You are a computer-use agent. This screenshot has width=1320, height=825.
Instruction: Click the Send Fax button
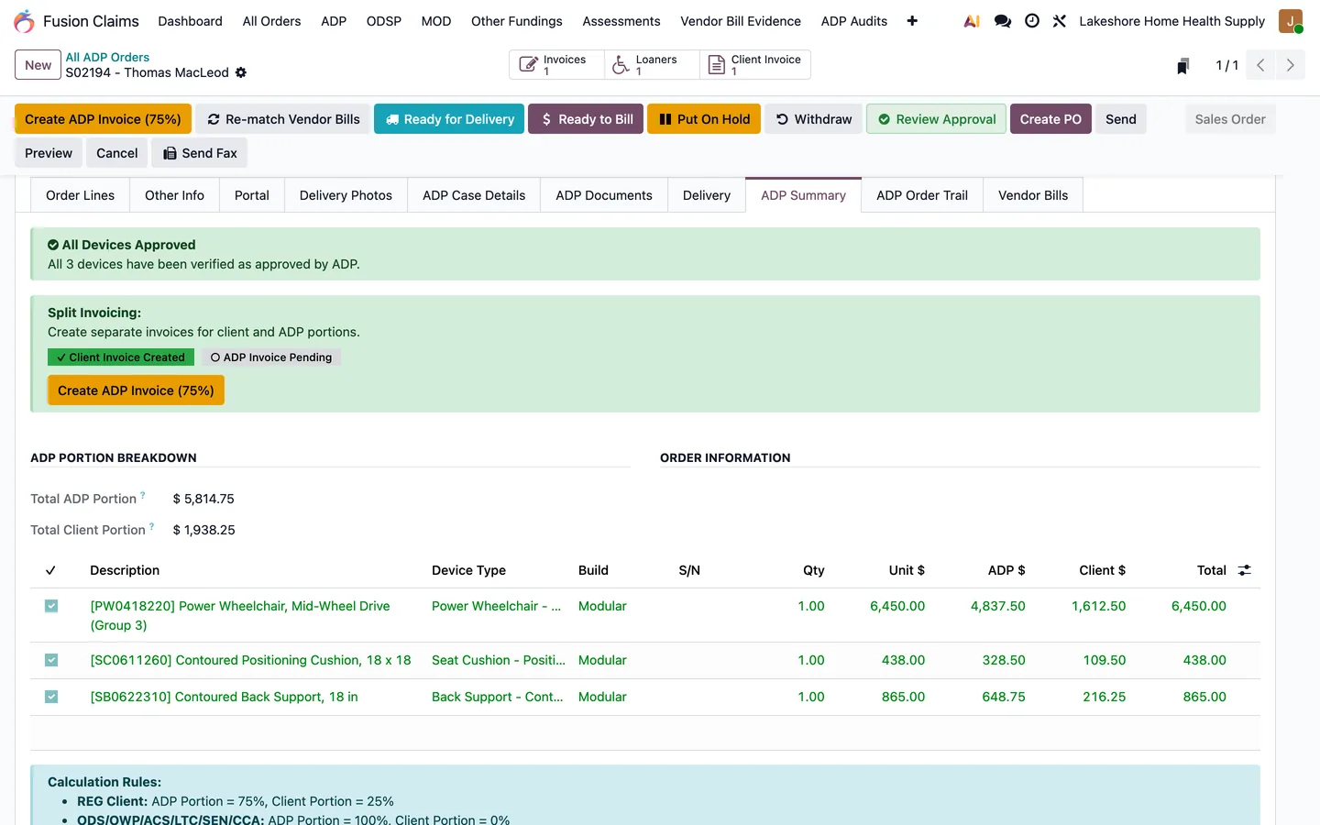coord(200,153)
